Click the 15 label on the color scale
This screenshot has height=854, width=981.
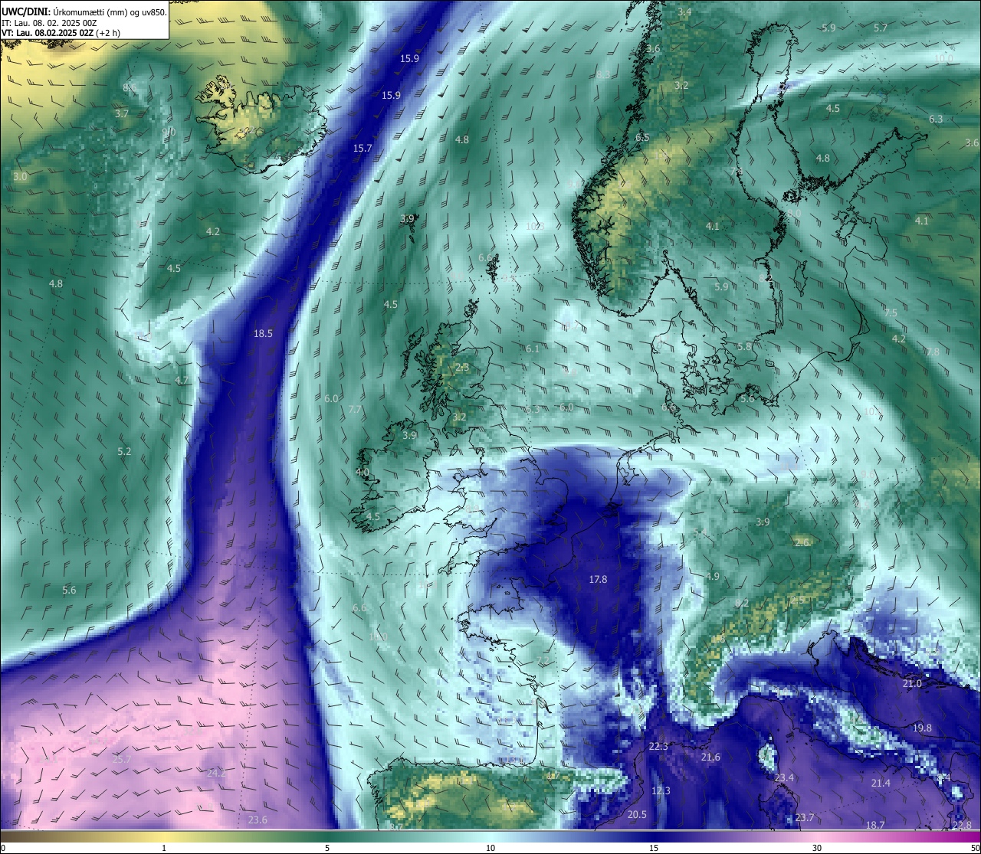(x=654, y=847)
